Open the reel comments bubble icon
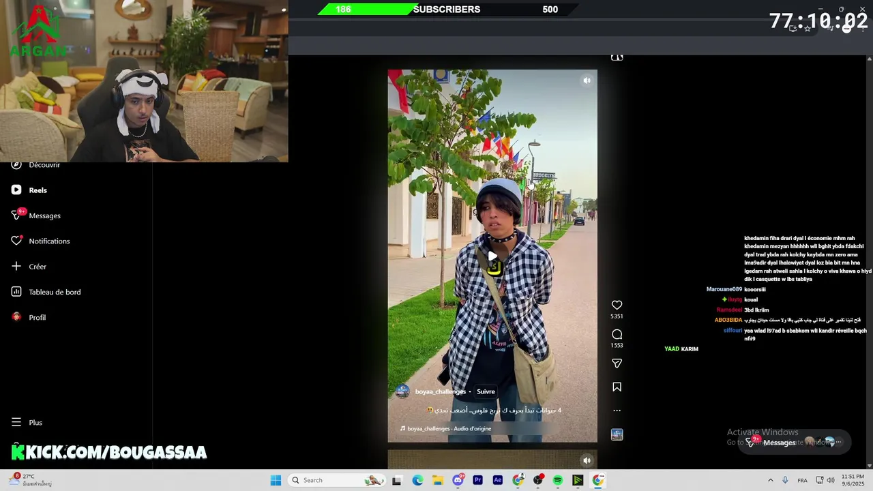 (x=617, y=334)
